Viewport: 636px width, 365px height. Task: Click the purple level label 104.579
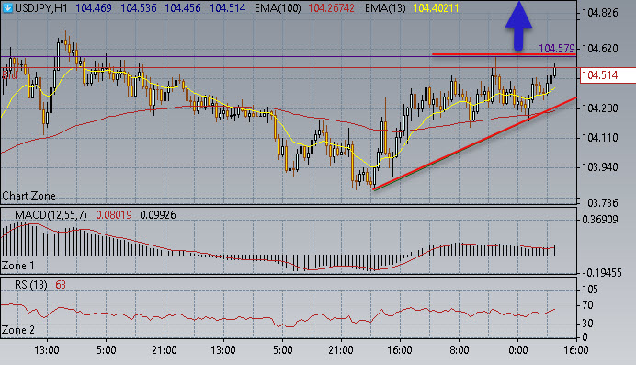click(557, 48)
